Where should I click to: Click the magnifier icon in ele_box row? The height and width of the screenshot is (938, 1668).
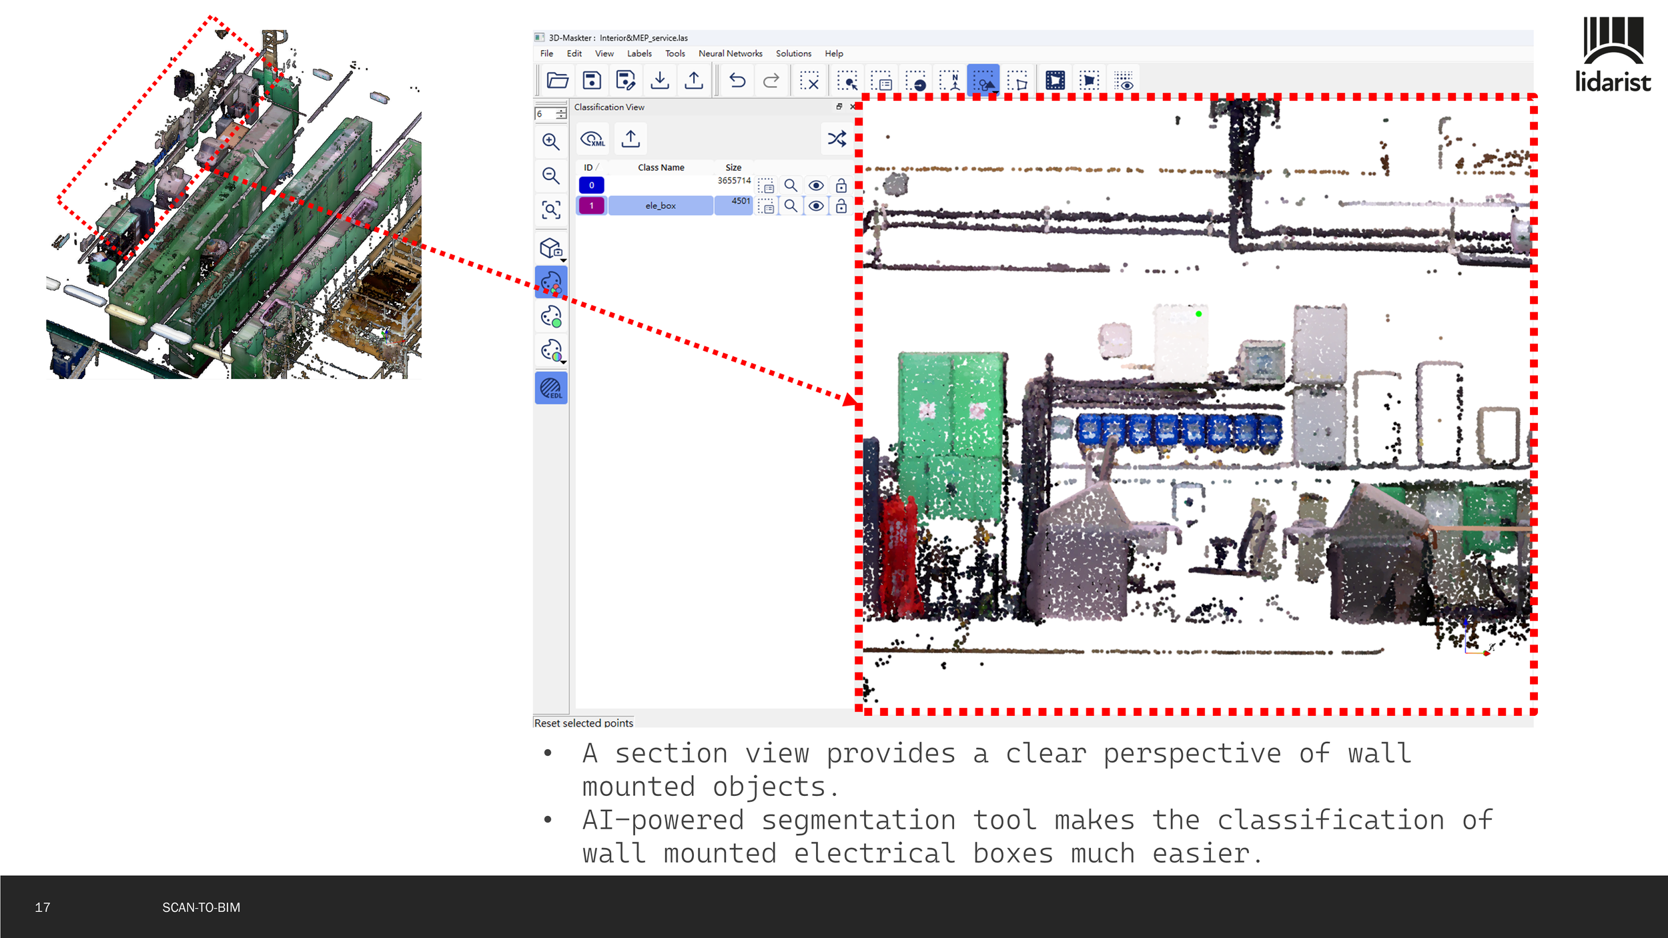point(791,206)
